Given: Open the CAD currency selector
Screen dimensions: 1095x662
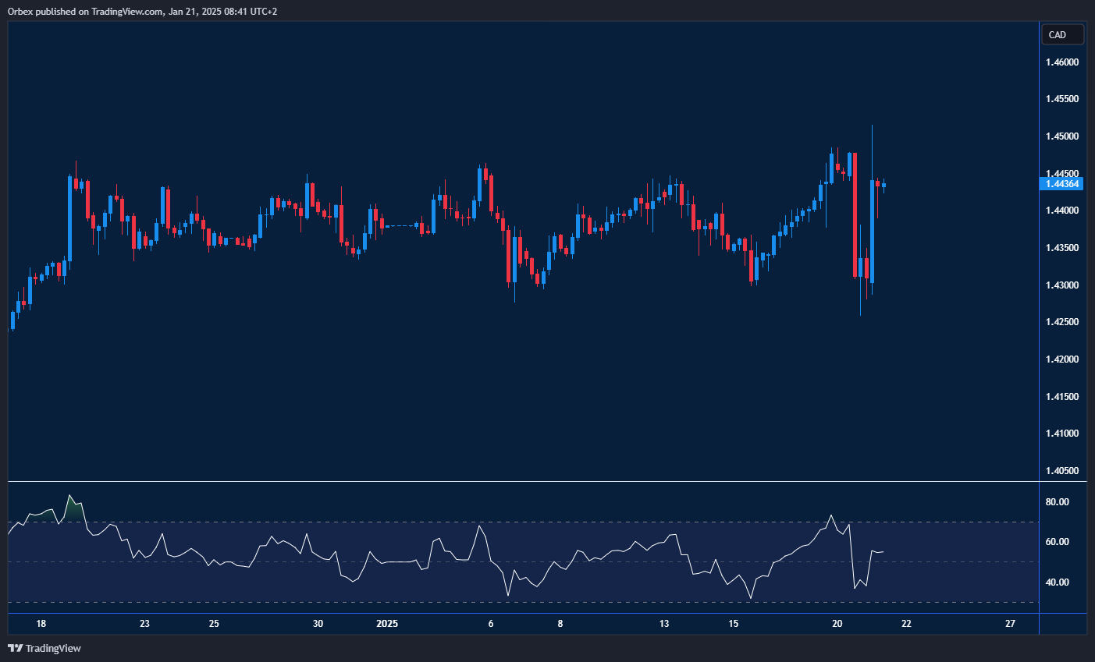Looking at the screenshot, I should [1062, 34].
